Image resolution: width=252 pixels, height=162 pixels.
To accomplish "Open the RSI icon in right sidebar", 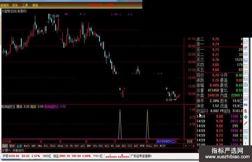I will click(246, 105).
